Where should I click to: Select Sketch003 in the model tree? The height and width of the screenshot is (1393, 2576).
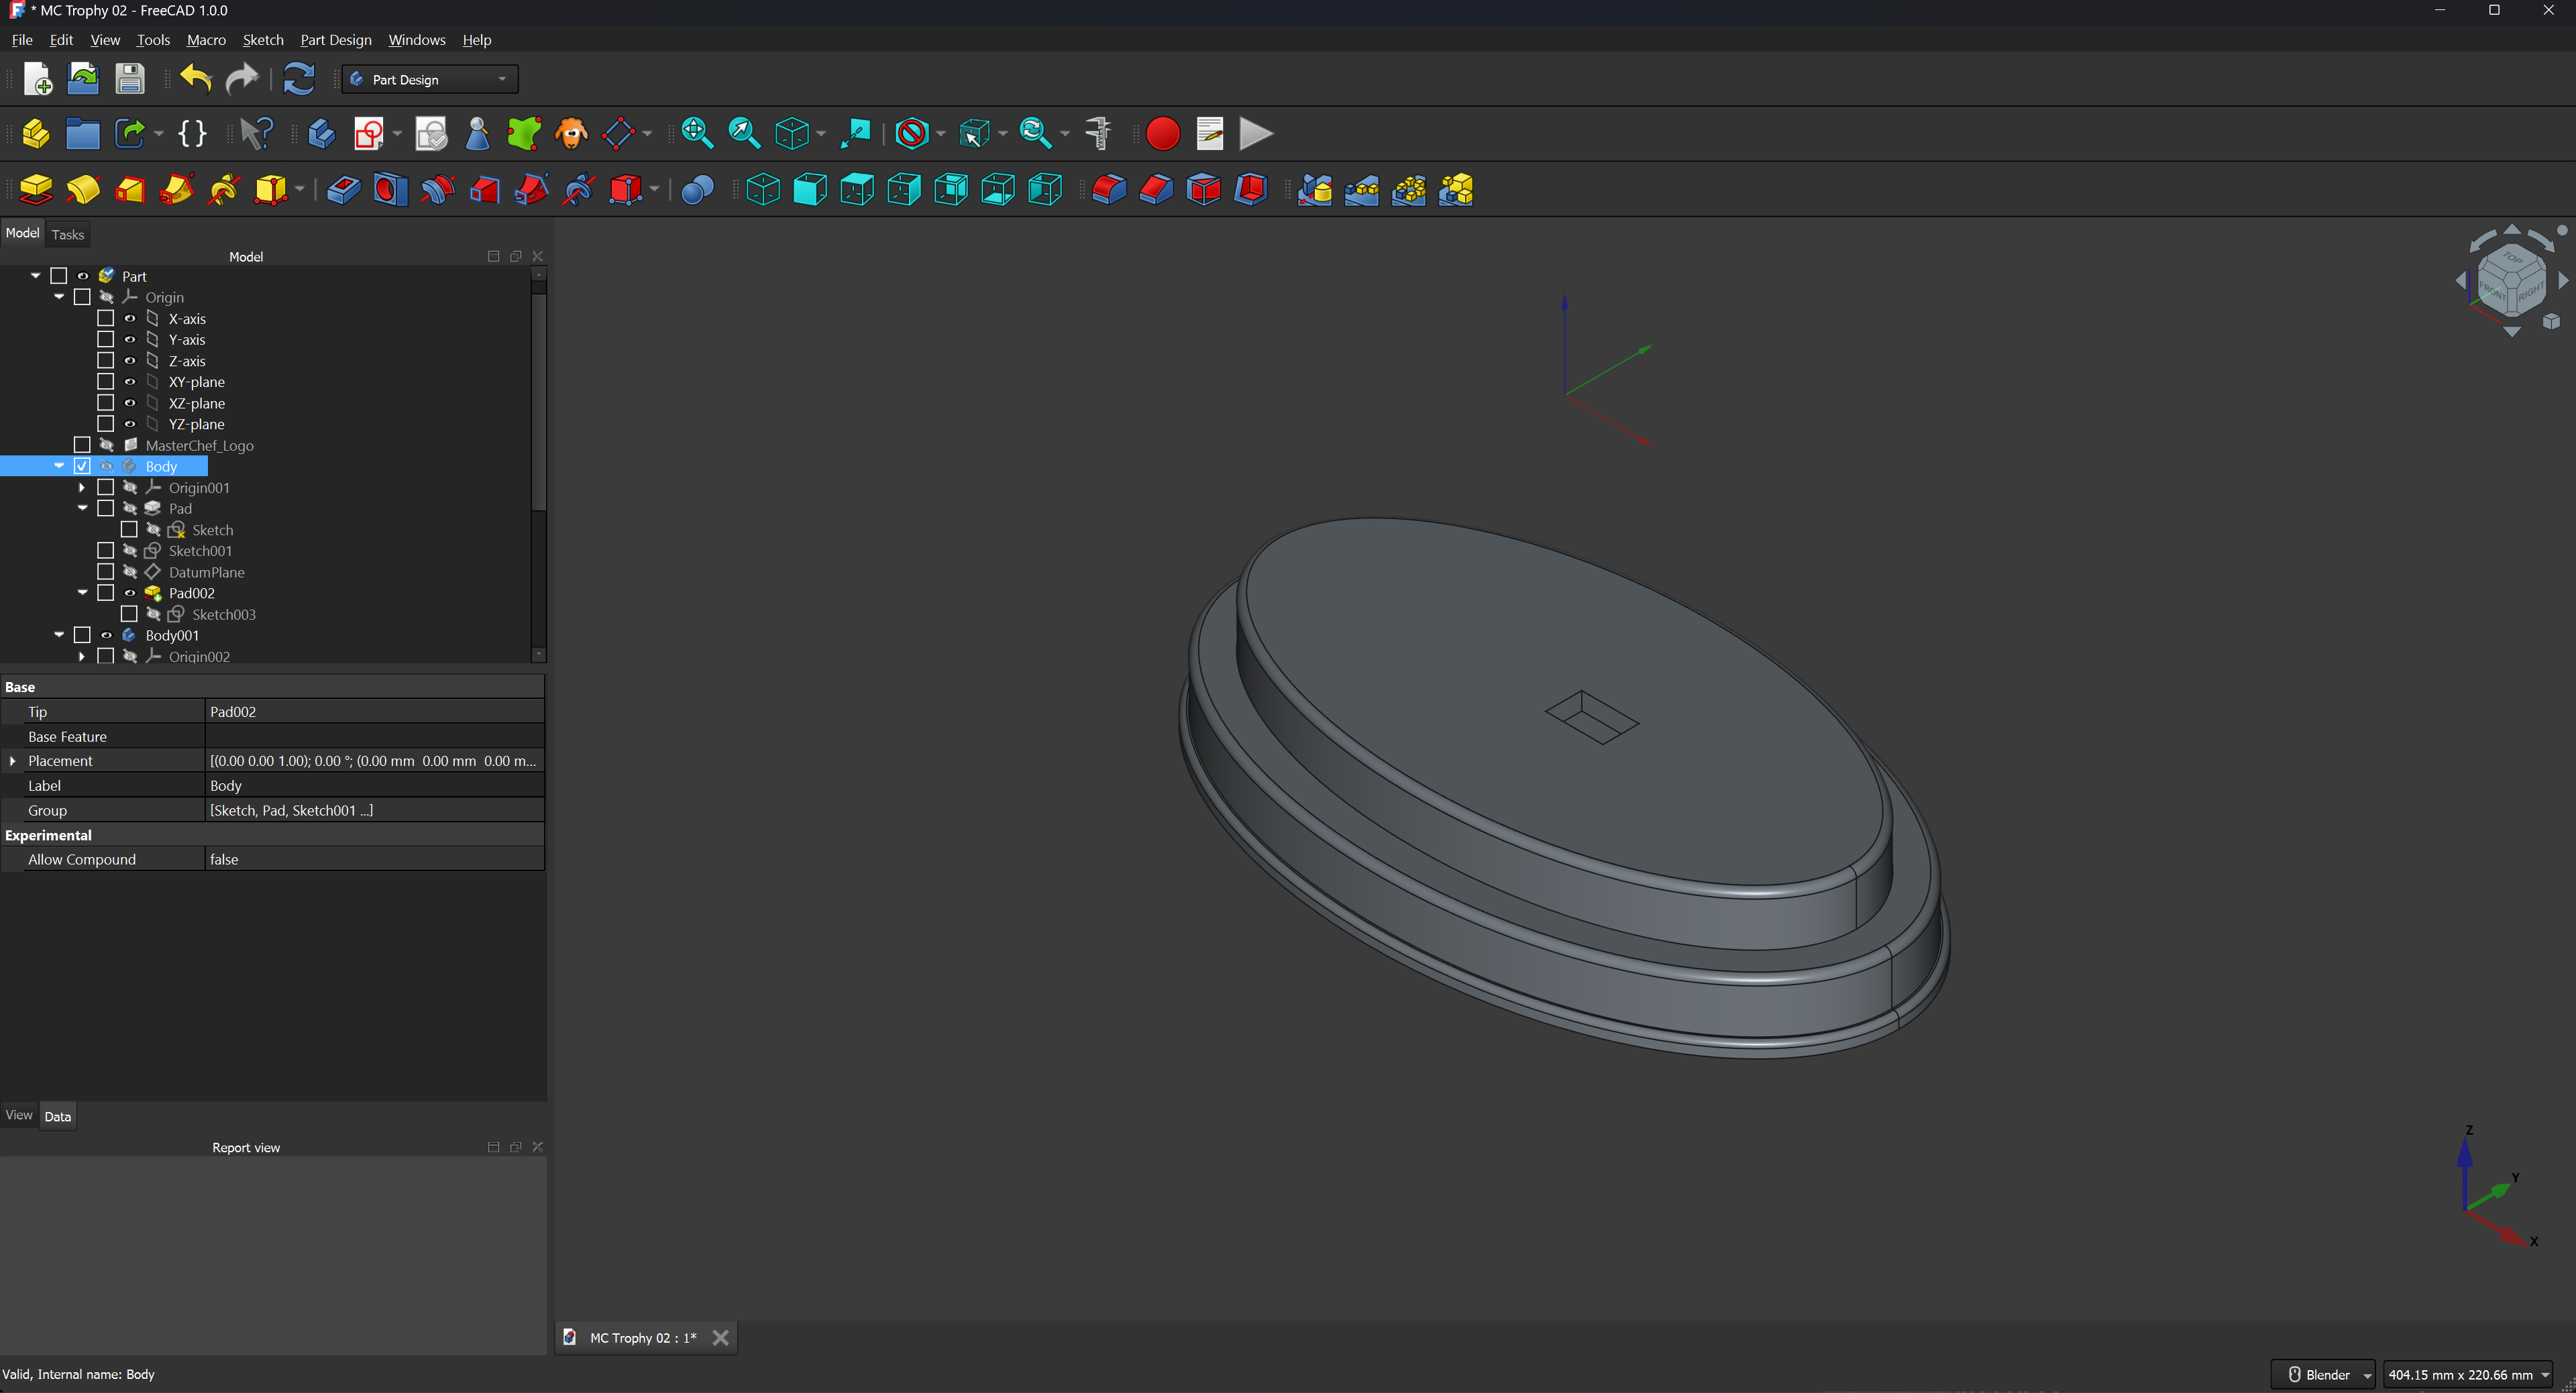pos(224,614)
